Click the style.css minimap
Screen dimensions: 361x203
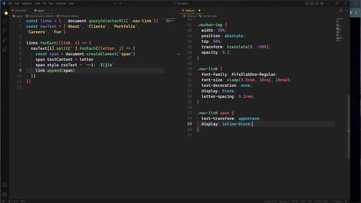click(340, 29)
